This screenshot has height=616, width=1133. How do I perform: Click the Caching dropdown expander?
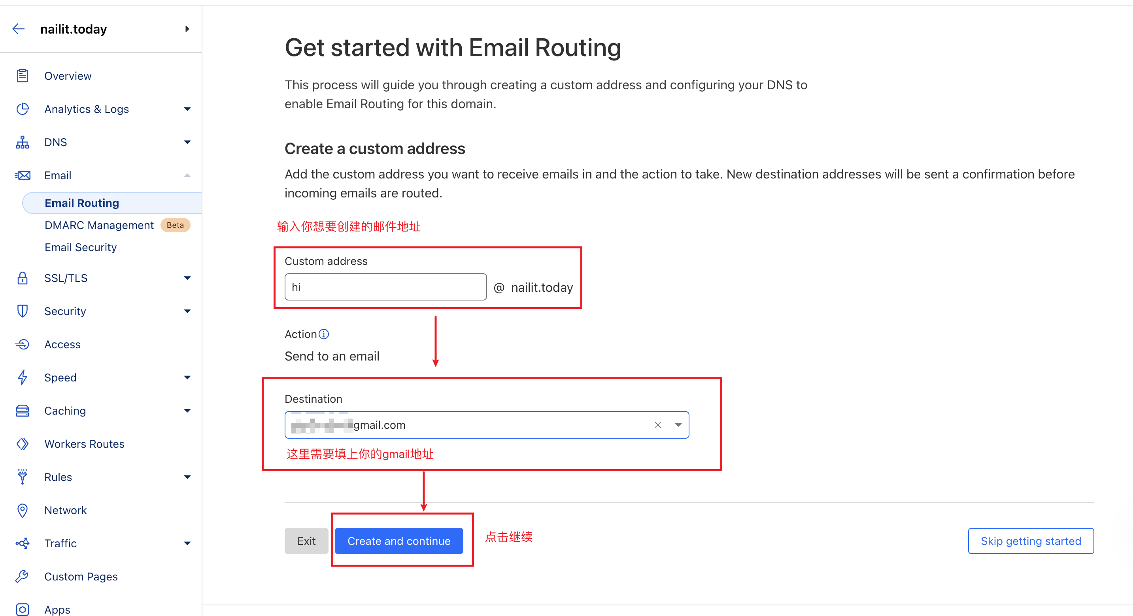(x=187, y=410)
